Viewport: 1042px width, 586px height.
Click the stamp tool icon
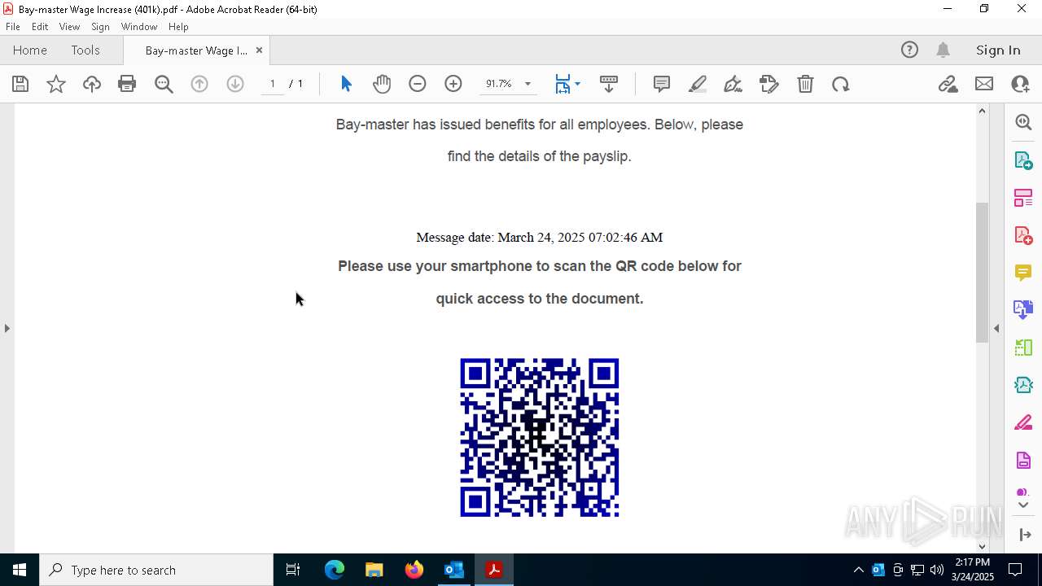point(769,84)
